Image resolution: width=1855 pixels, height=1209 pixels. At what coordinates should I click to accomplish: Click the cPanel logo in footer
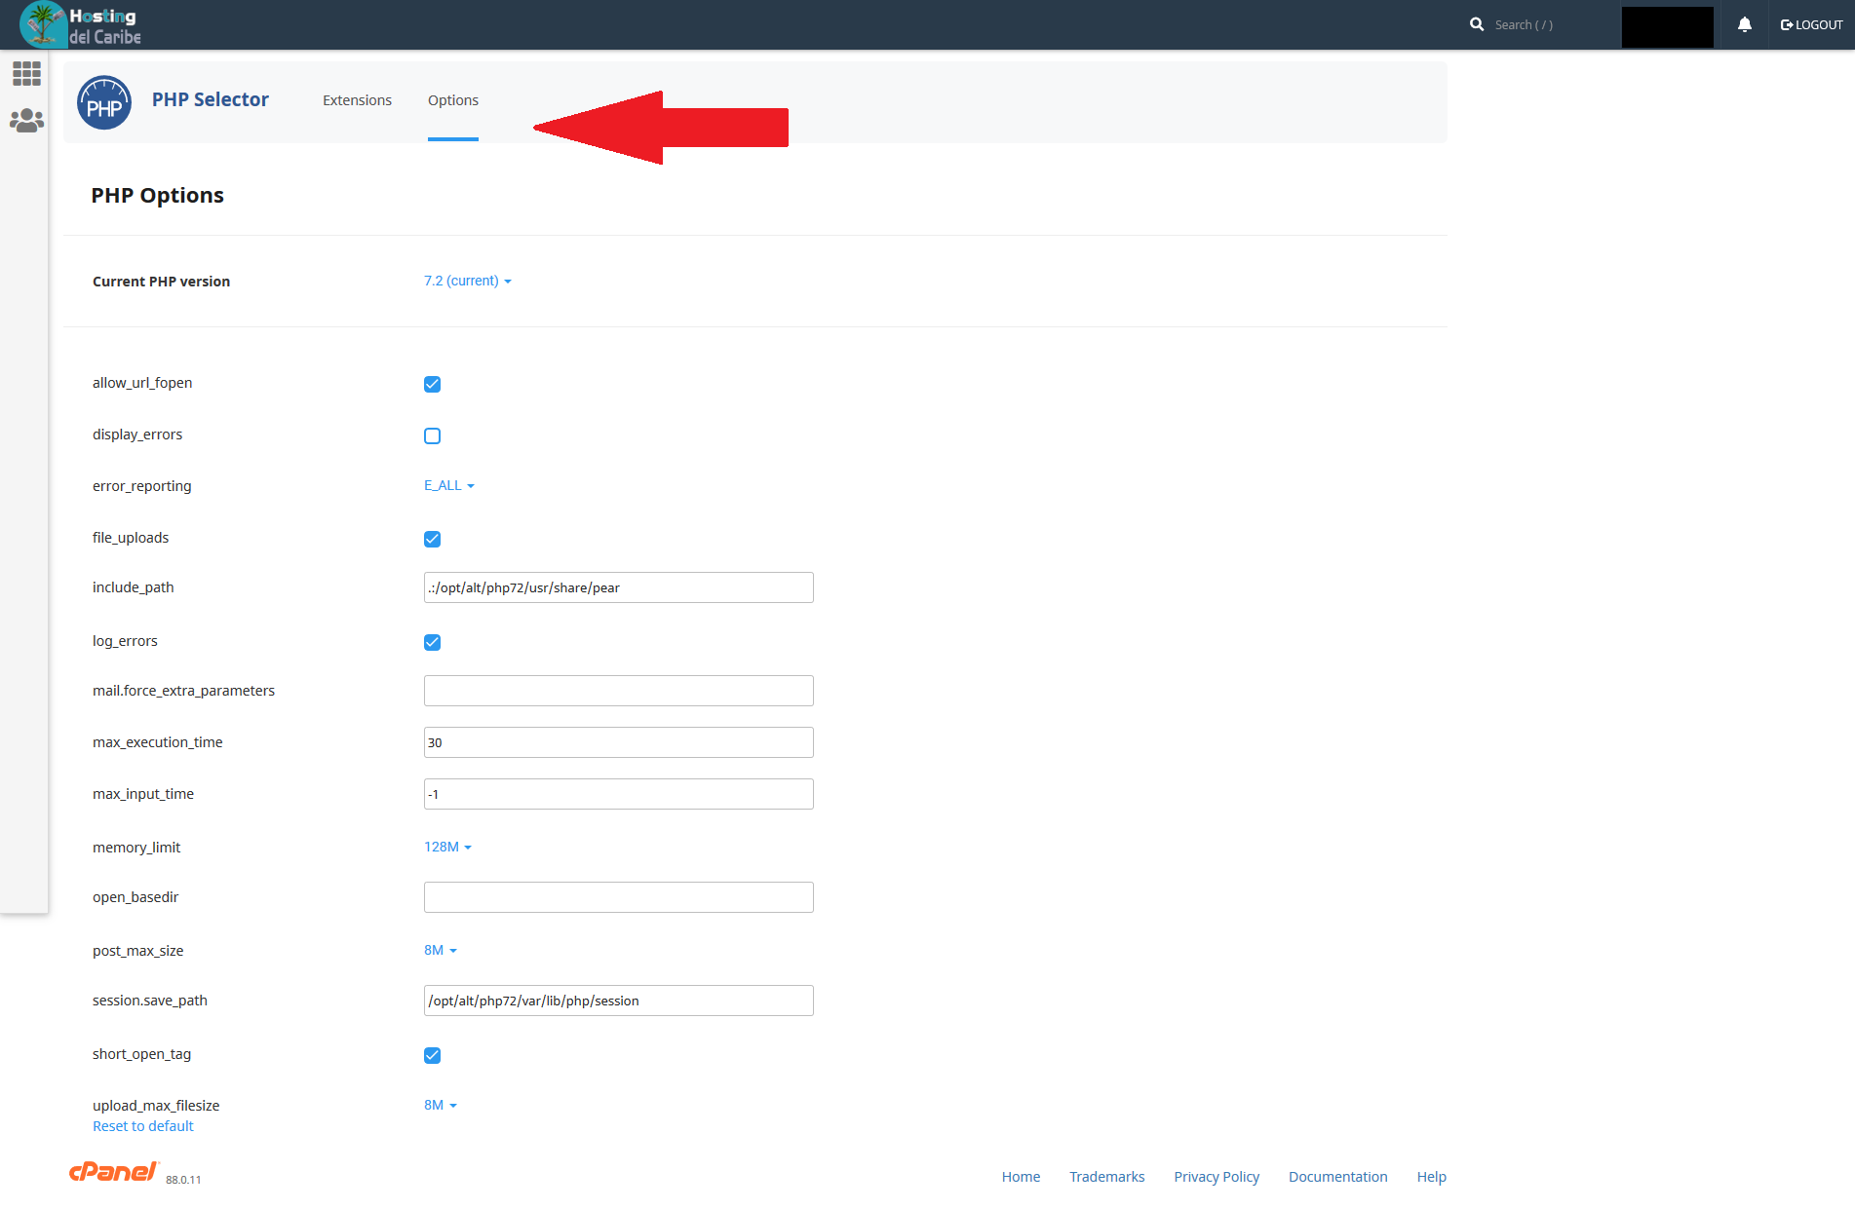113,1172
